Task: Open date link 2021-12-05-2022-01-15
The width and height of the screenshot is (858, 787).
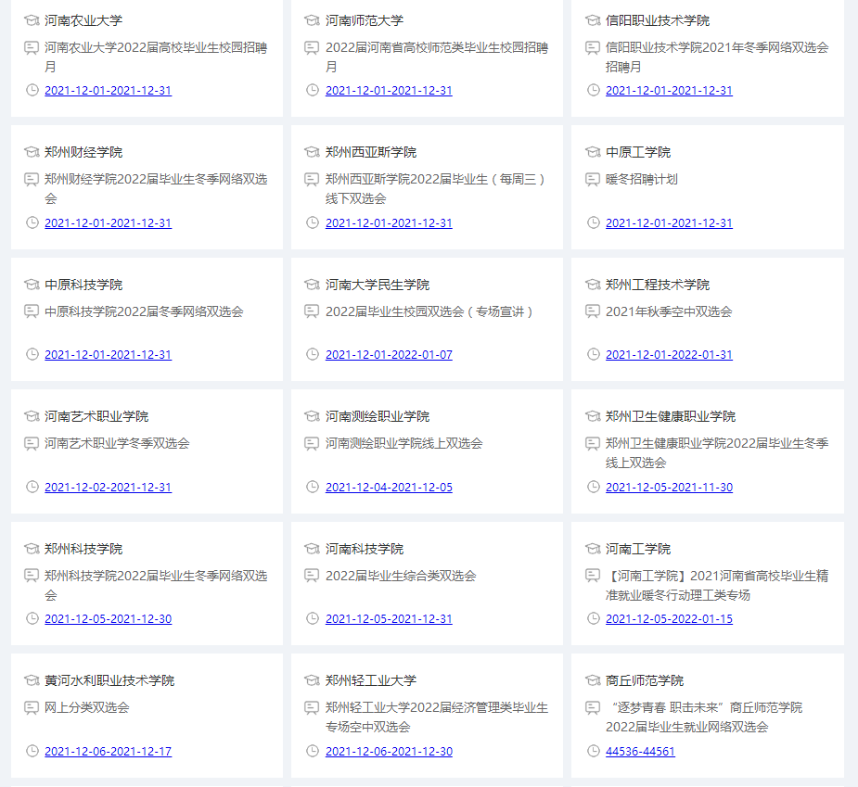Action: (x=669, y=619)
